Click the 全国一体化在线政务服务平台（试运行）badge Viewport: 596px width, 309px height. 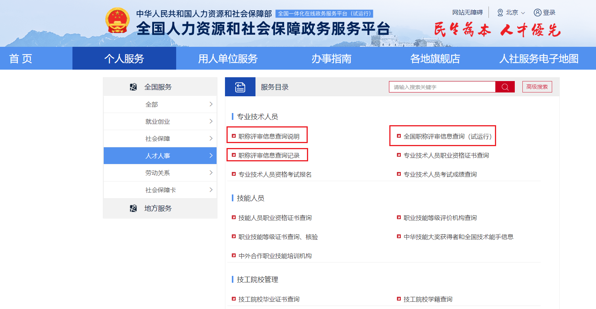pyautogui.click(x=324, y=13)
